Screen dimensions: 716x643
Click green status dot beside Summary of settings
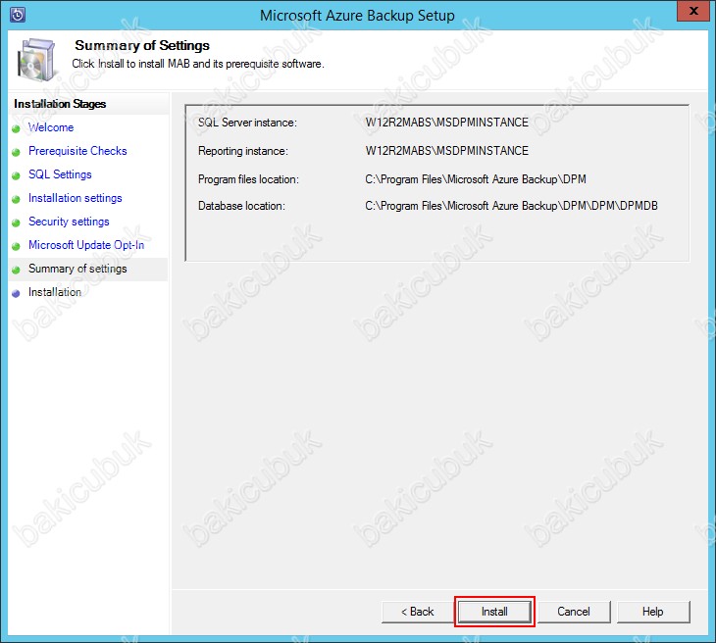click(16, 271)
